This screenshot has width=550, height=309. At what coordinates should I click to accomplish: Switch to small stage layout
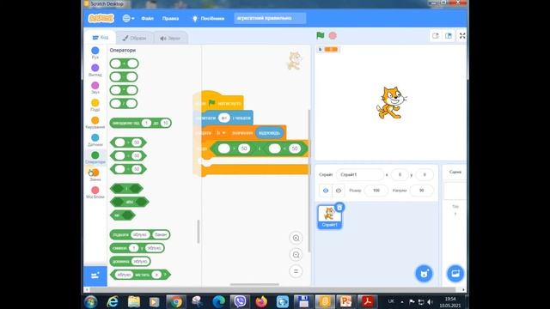tap(436, 36)
